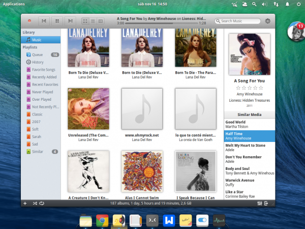Click the Amy Winehouse album art in info panel
305x229 pixels.
tap(250, 54)
